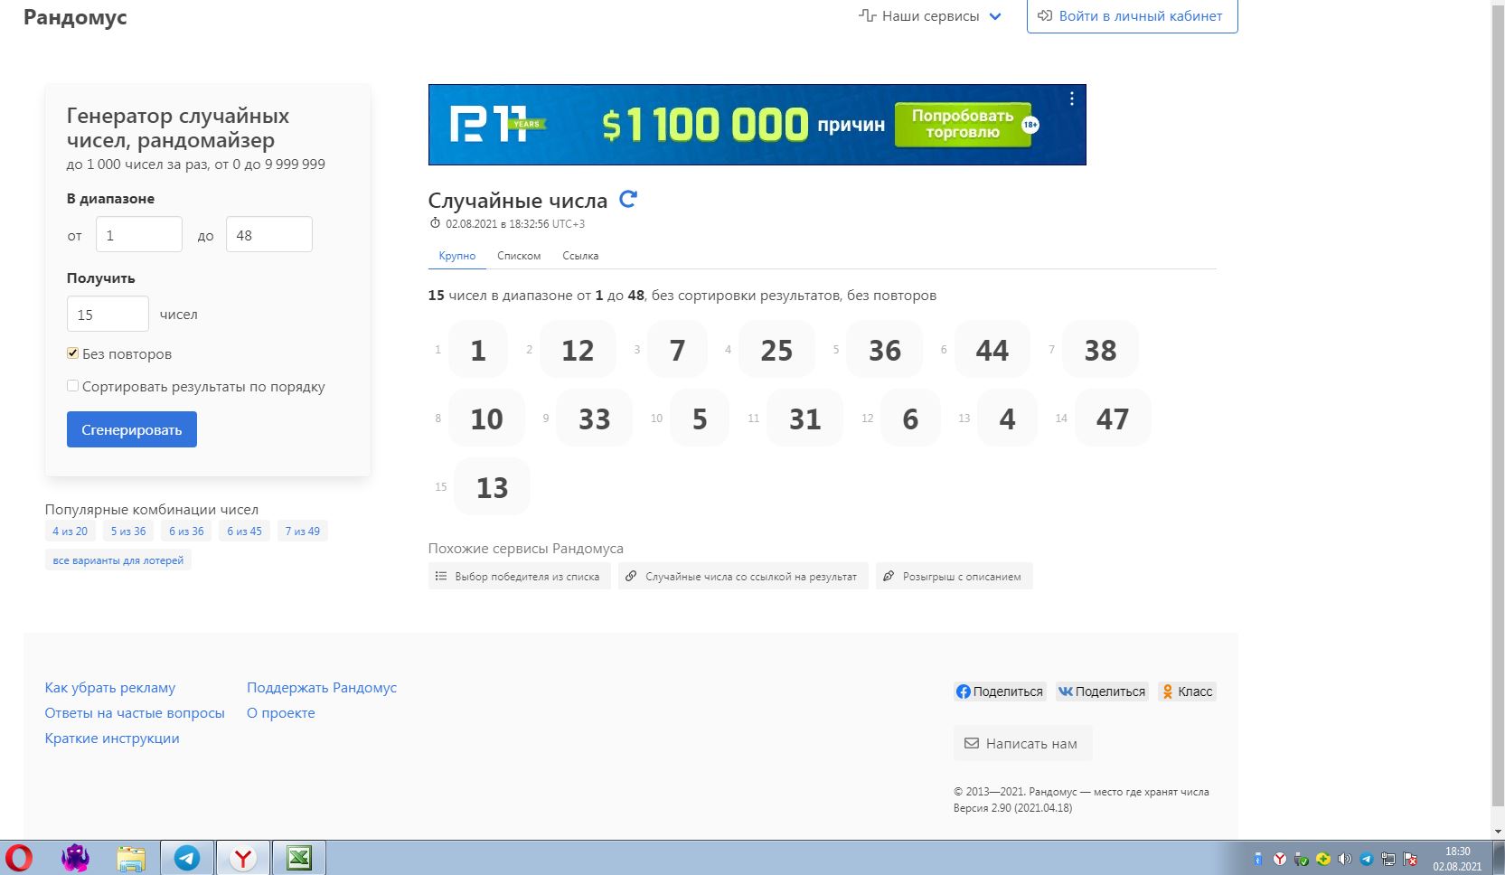This screenshot has width=1505, height=875.
Task: Click the Yandex tray icon
Action: [x=1279, y=859]
